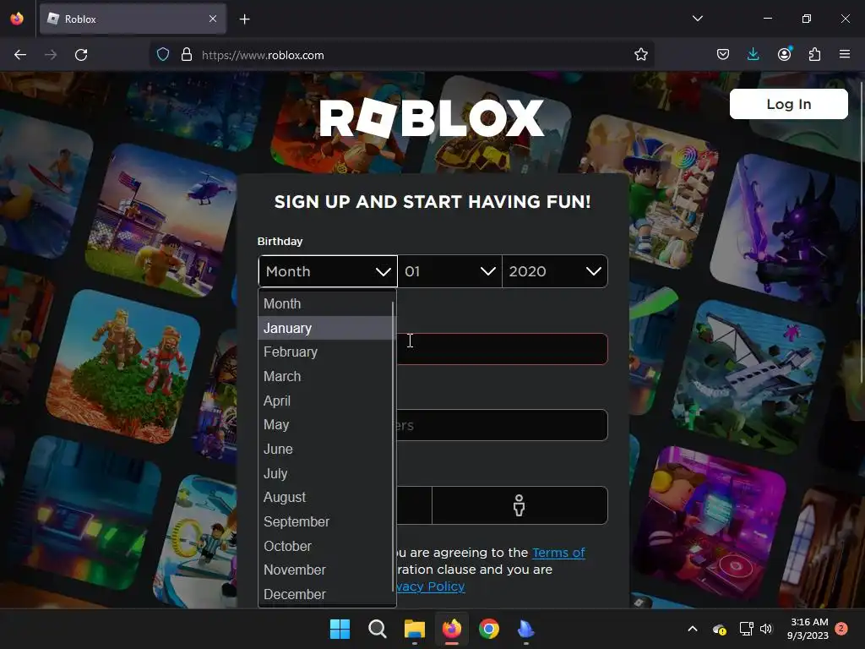The image size is (865, 649).
Task: Click the OneDrive cloud tray icon
Action: (719, 629)
